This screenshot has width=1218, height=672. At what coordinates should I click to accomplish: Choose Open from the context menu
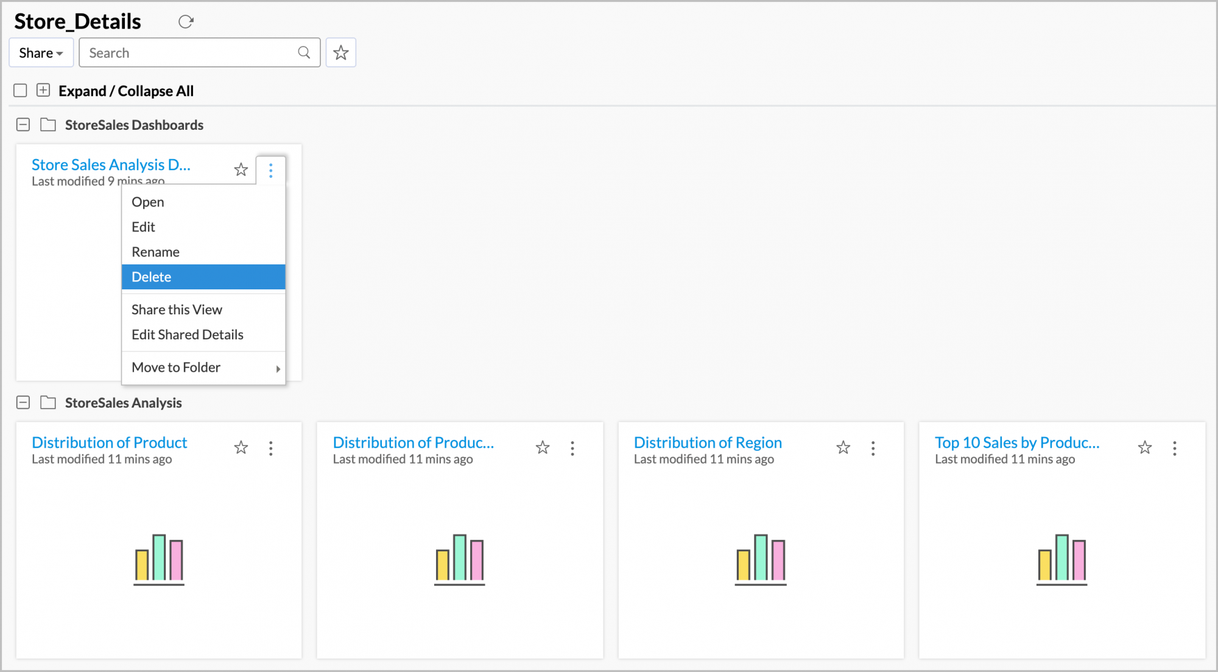[203, 202]
